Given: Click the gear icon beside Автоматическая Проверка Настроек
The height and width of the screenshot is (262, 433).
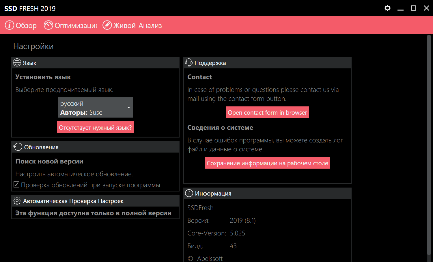Looking at the screenshot, I should click(x=17, y=200).
